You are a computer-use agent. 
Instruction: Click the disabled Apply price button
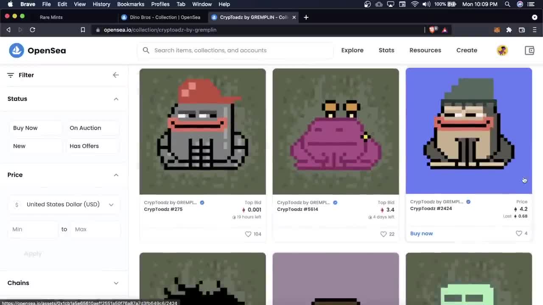(x=33, y=254)
